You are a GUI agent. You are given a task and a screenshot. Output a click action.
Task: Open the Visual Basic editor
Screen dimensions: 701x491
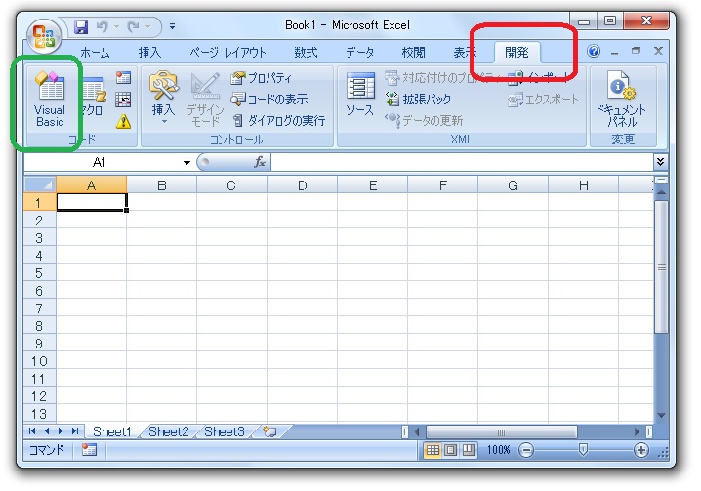pos(50,99)
